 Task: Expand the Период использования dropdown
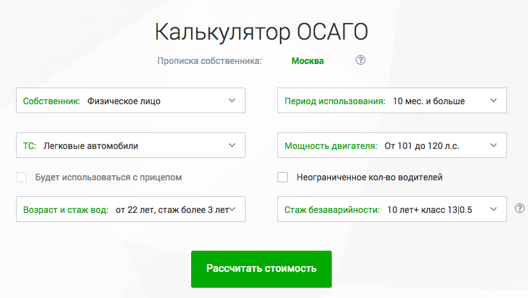click(x=391, y=100)
